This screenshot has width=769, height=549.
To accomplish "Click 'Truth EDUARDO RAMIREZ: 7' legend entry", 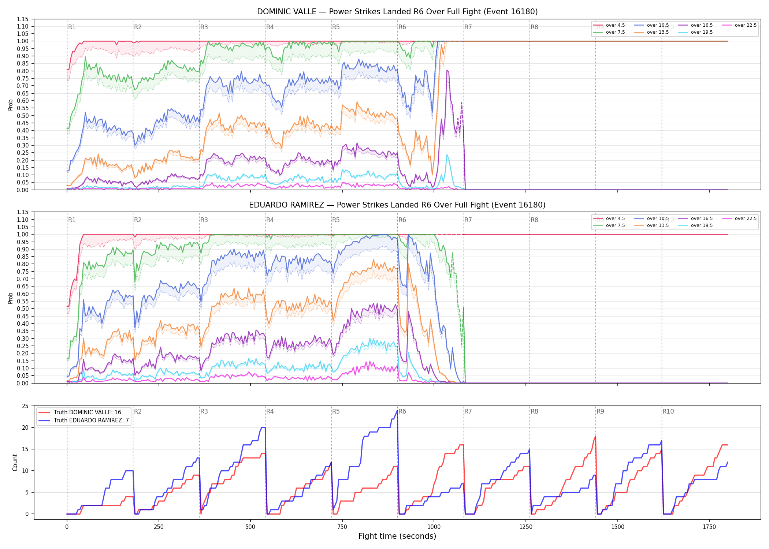I will (x=83, y=421).
